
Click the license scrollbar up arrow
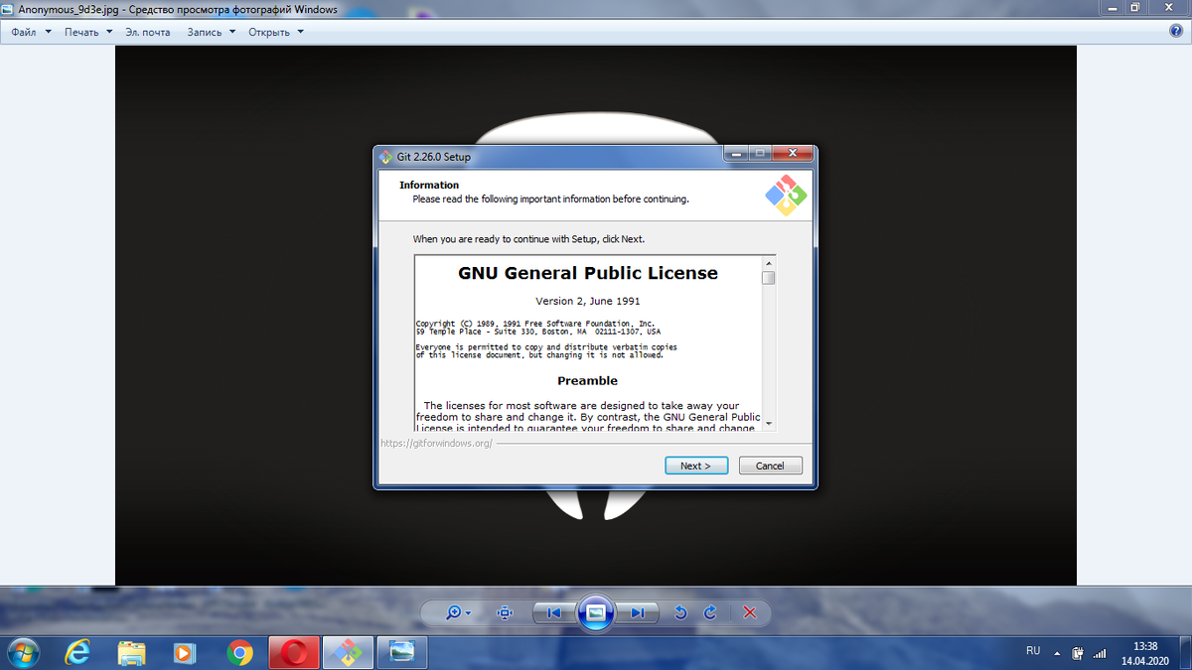(768, 263)
